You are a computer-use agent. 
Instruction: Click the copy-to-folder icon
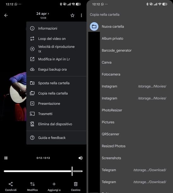(x=32, y=93)
